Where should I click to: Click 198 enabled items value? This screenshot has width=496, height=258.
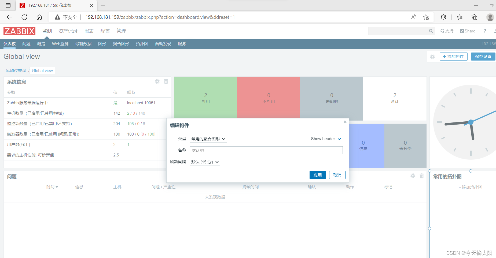(x=130, y=124)
